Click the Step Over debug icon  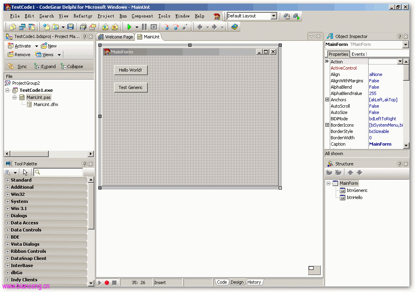[x=176, y=27]
